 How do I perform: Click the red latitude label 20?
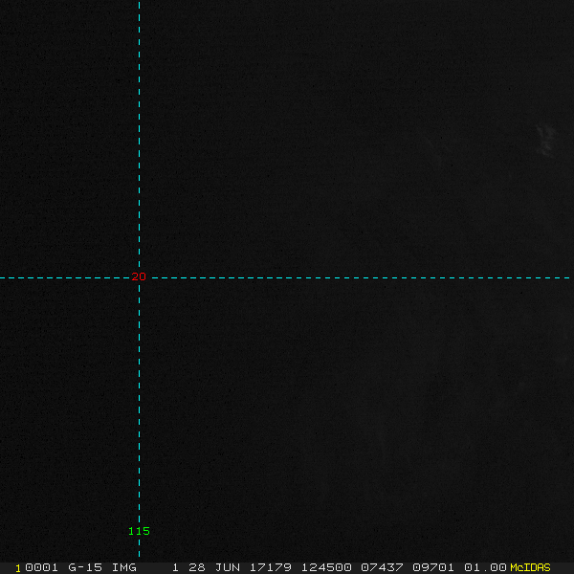click(139, 276)
